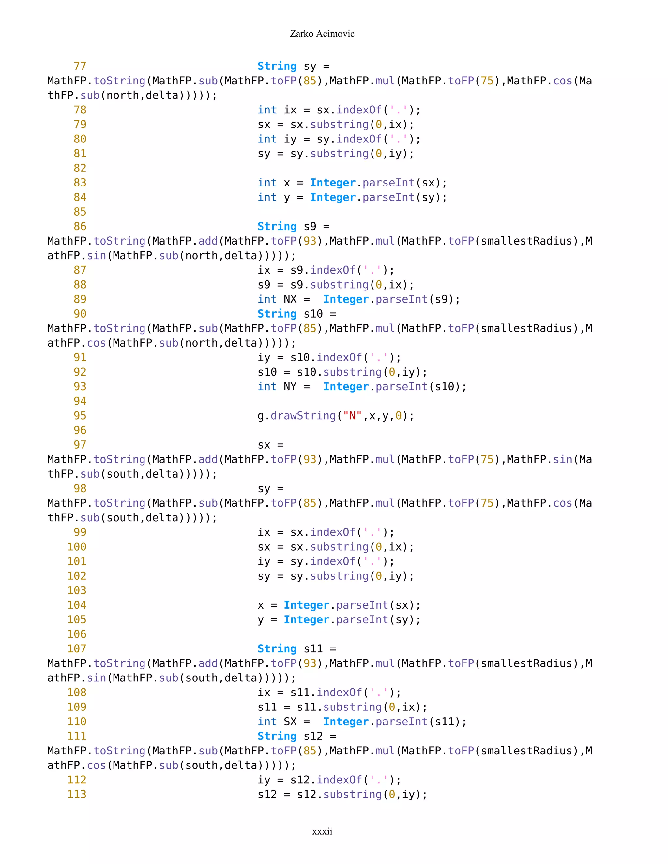Image resolution: width=668 pixels, height=864 pixels.
Task: Click 'String s9 =' on line 86
Action: (x=294, y=226)
